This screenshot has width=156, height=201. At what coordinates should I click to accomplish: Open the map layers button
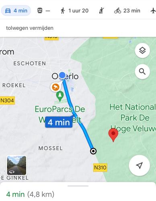[142, 51]
